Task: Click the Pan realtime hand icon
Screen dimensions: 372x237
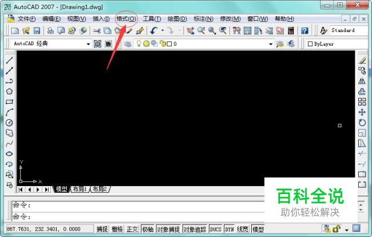Action: pos(190,30)
